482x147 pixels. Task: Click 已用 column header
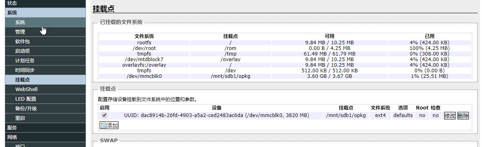pyautogui.click(x=429, y=36)
